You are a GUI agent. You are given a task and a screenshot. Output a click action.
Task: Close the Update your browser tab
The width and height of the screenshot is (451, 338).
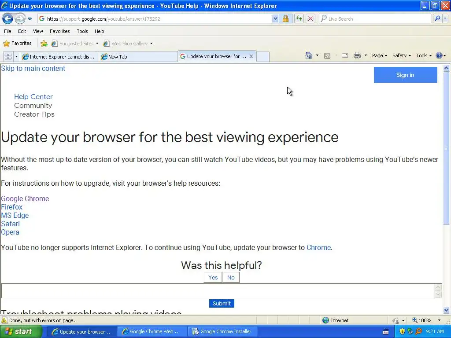pyautogui.click(x=251, y=56)
